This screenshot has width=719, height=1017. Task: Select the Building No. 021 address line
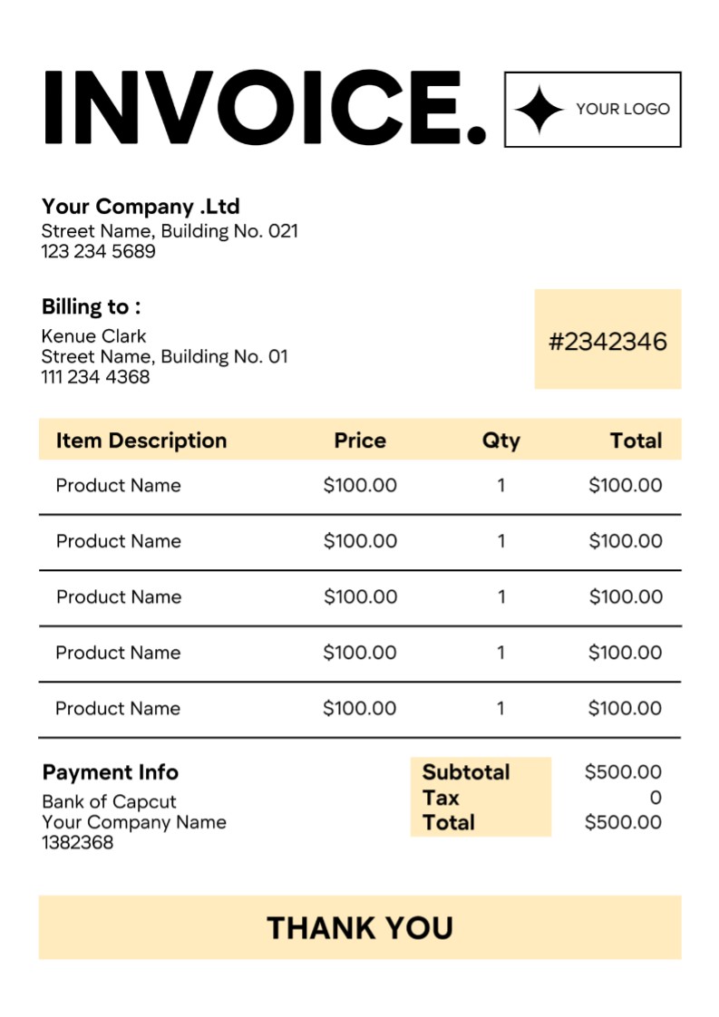coord(170,231)
